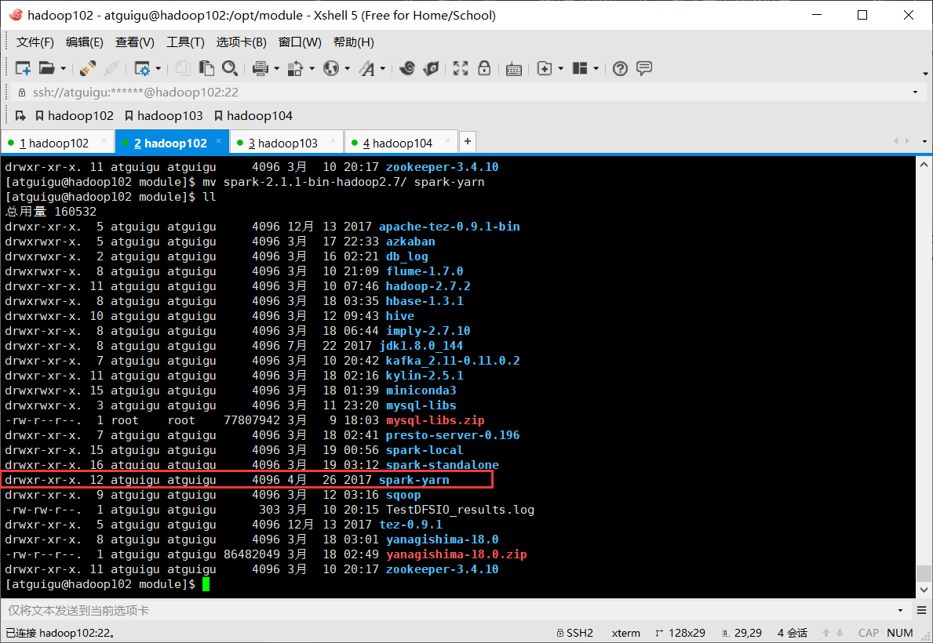Image resolution: width=933 pixels, height=643 pixels.
Task: Click the Paste toolbar icon
Action: pyautogui.click(x=206, y=68)
